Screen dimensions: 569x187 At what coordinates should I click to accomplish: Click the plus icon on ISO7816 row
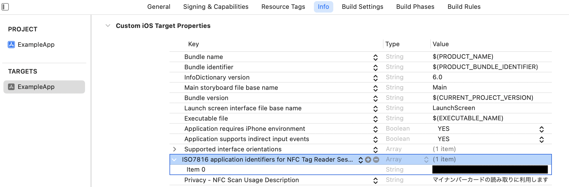[x=368, y=160]
